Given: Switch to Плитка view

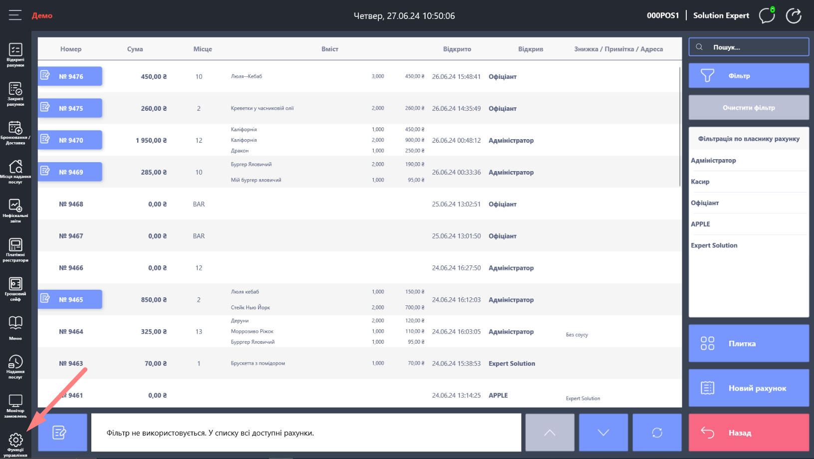Looking at the screenshot, I should 749,343.
